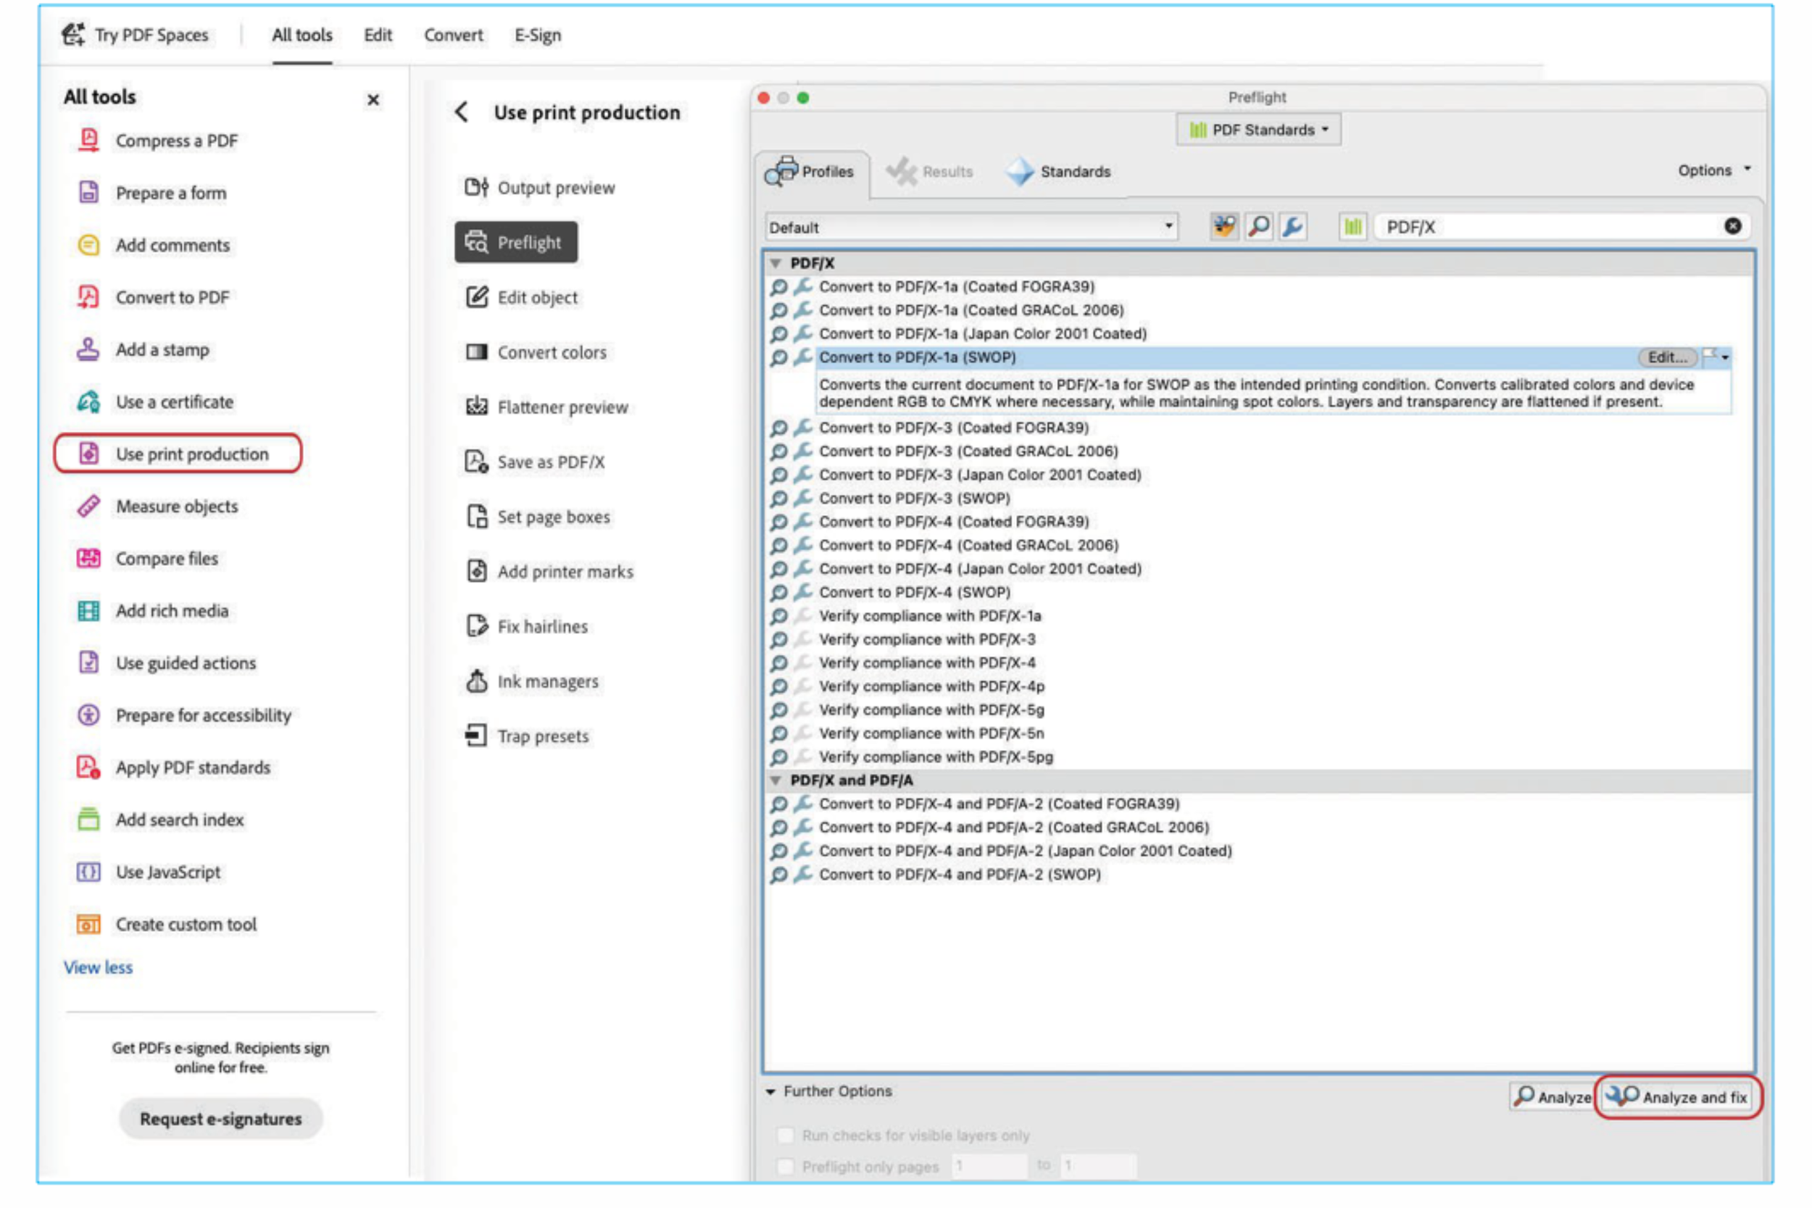Enable Run checks for visible layers only
1812x1208 pixels.
click(785, 1135)
